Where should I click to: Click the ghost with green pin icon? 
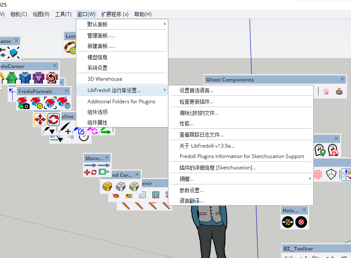(320, 150)
